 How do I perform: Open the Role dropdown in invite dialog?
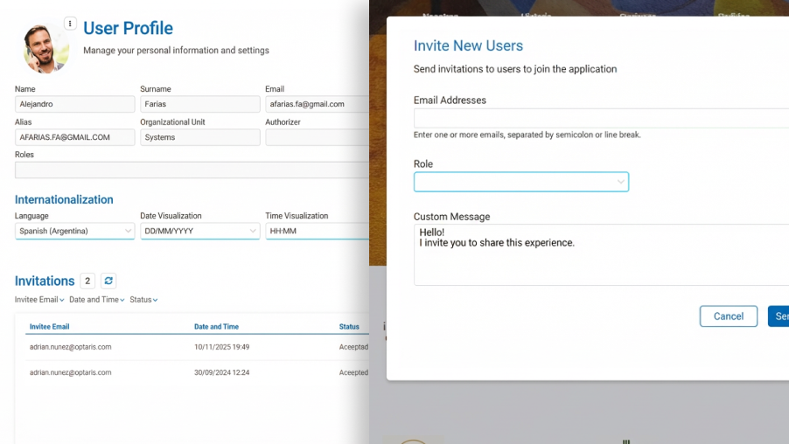pos(520,182)
